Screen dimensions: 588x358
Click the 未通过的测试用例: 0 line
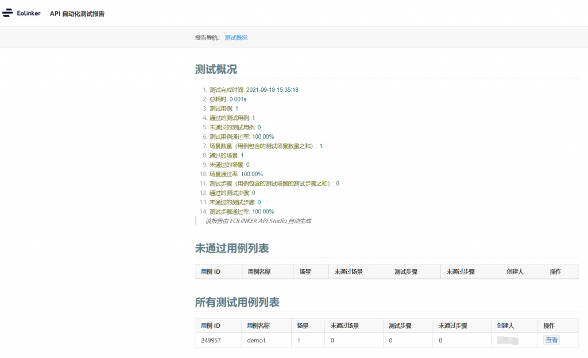coord(235,127)
